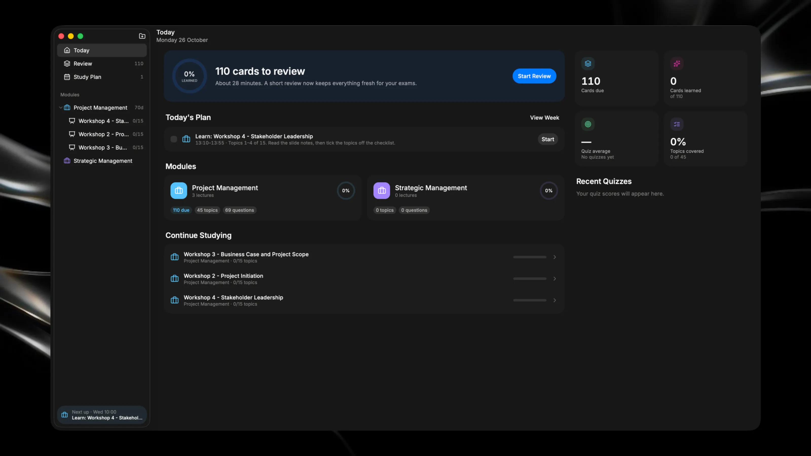Click the purple briefcase icon for Strategic Management in sidebar
Viewport: 811px width, 456px height.
(x=67, y=161)
